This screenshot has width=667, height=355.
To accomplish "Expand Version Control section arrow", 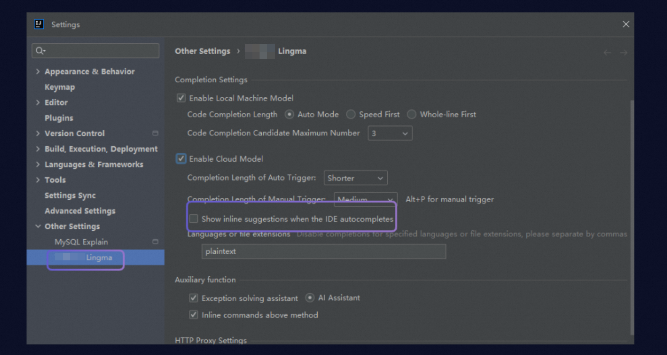I will coord(38,133).
